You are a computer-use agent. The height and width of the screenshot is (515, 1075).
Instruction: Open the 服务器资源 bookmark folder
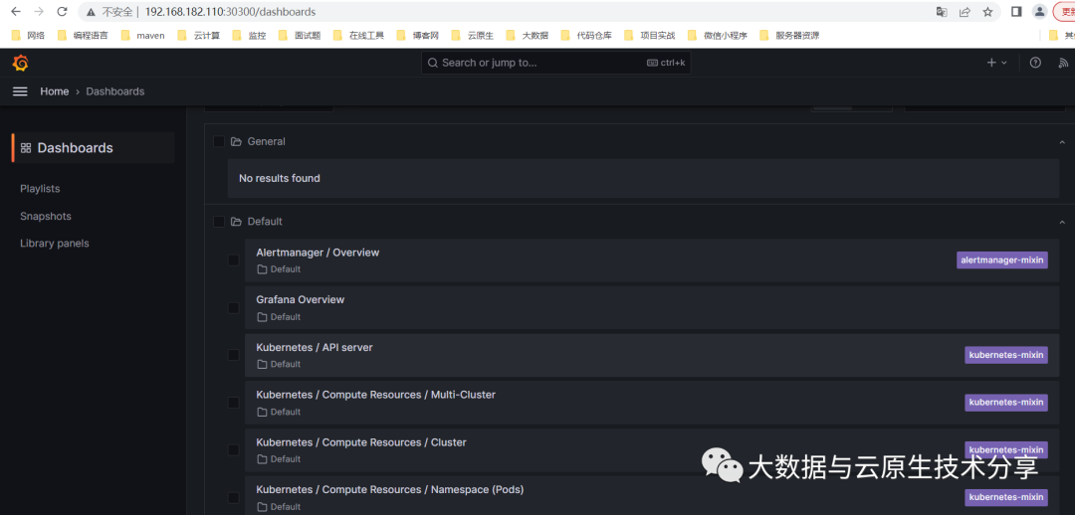pyautogui.click(x=789, y=36)
